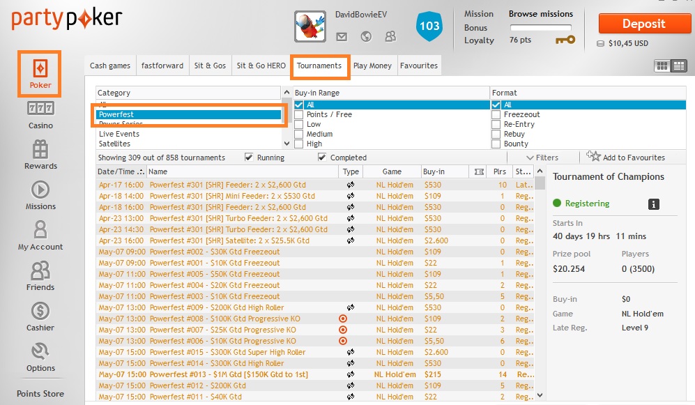This screenshot has width=695, height=405.
Task: Select Powerfest #013 $1M Gtd row
Action: [315, 374]
